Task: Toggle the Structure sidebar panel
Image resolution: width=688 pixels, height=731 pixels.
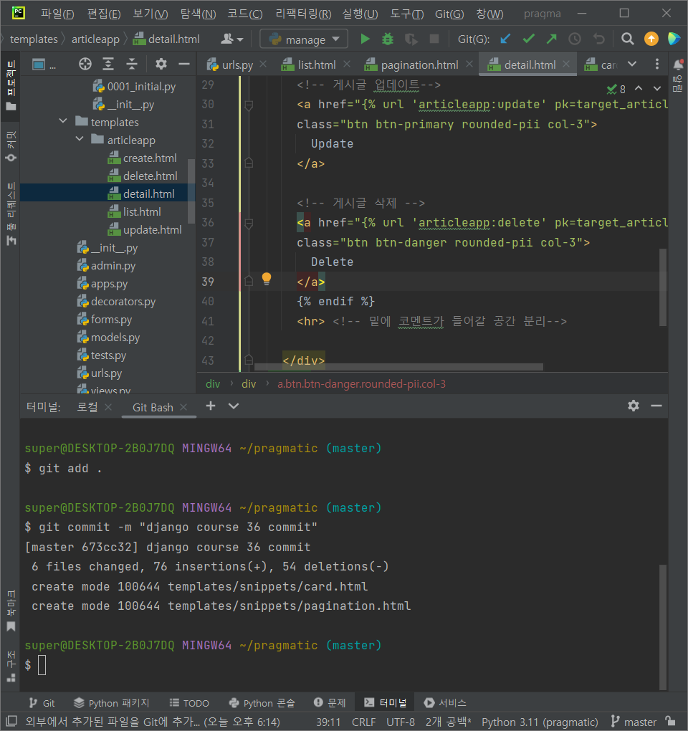Action: click(x=10, y=666)
